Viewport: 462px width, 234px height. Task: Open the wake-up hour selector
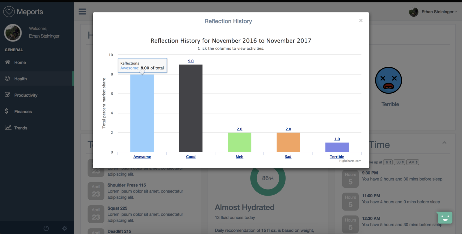coord(388,162)
